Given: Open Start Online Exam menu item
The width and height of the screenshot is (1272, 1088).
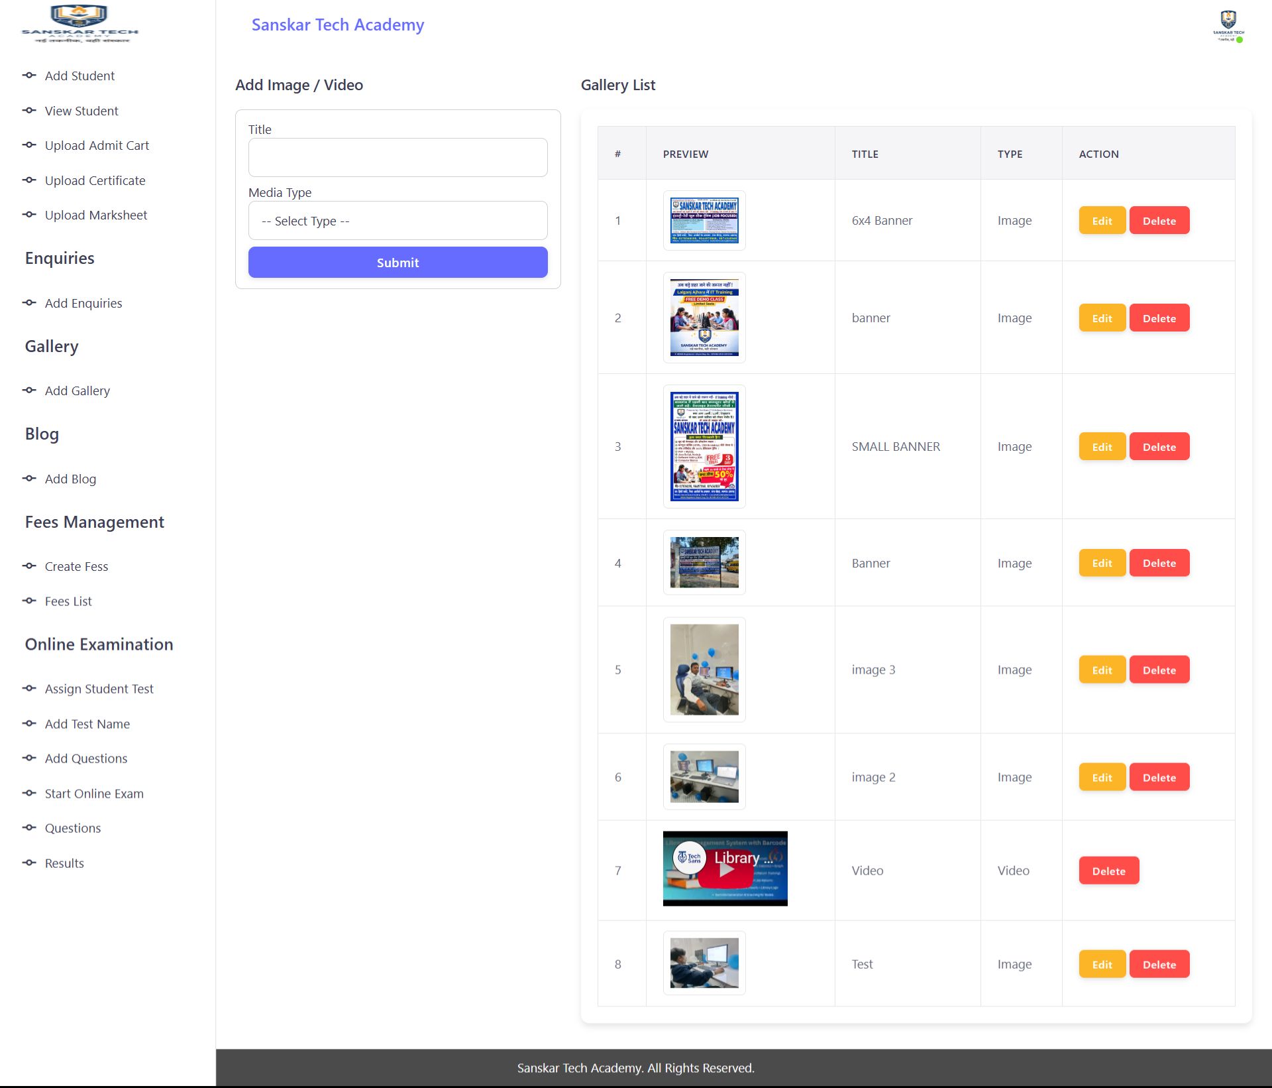Looking at the screenshot, I should pos(94,793).
